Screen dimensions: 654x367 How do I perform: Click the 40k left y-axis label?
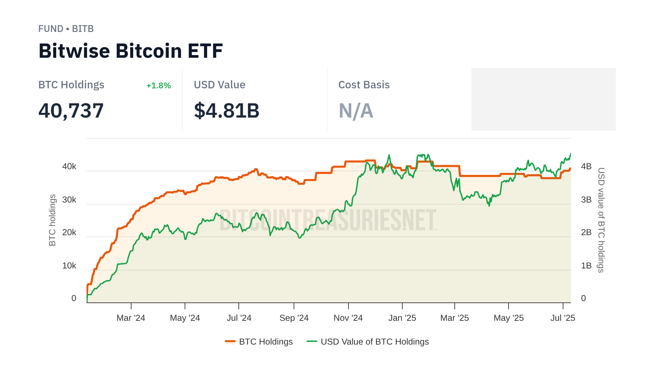pos(69,167)
